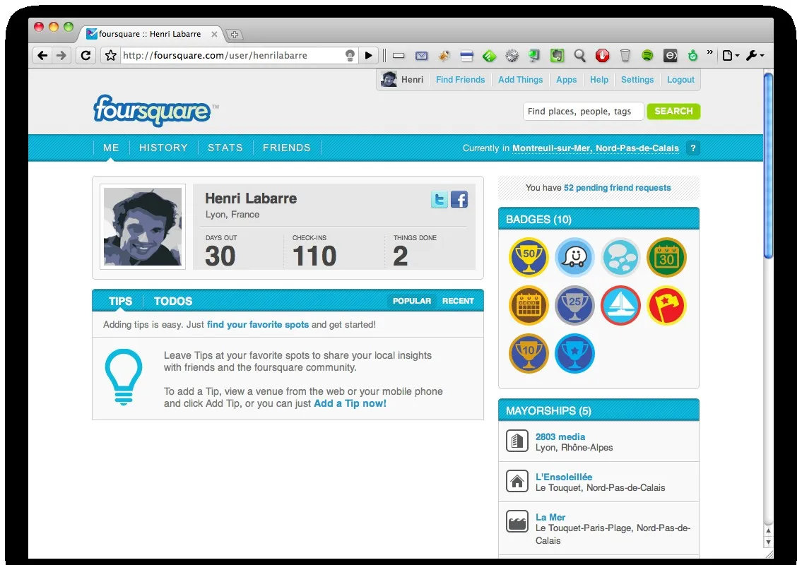Open the Evernote elephant extension
The image size is (802, 565).
(557, 56)
